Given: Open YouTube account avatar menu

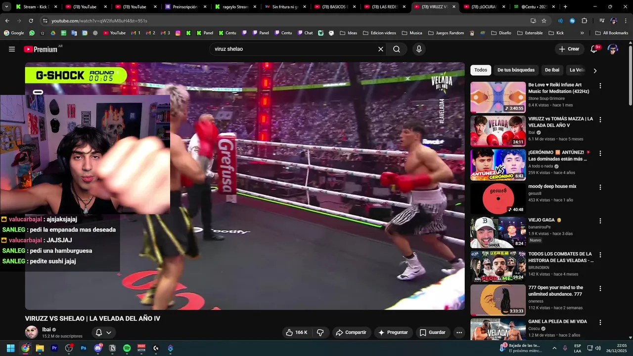Looking at the screenshot, I should [x=613, y=49].
